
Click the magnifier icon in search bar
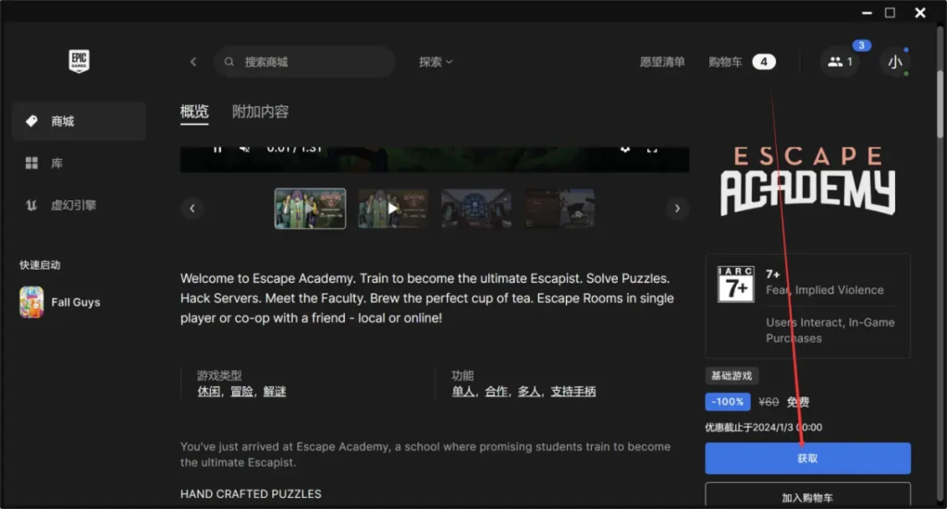(229, 62)
